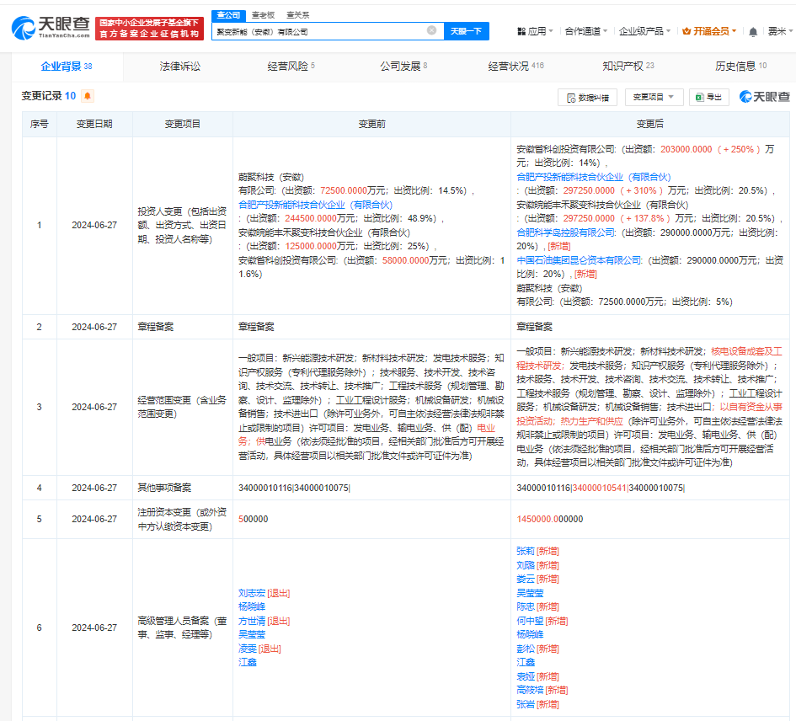Open the 变更项目 dropdown

(x=653, y=97)
